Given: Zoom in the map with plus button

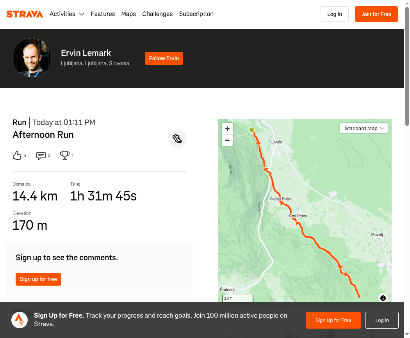Looking at the screenshot, I should pyautogui.click(x=227, y=129).
